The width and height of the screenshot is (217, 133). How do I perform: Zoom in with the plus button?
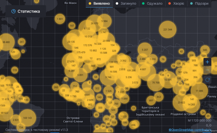[x=207, y=62]
